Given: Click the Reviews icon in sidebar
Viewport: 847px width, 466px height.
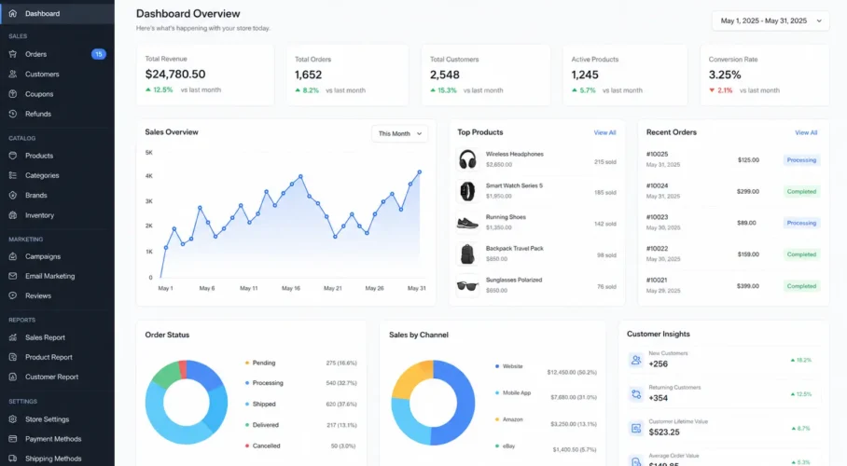Looking at the screenshot, I should [13, 295].
